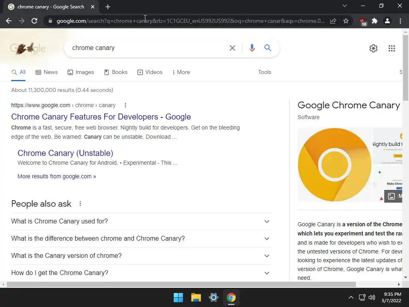Viewport: 409px width, 307px height.
Task: Expand What is the Canary version question
Action: pyautogui.click(x=141, y=256)
